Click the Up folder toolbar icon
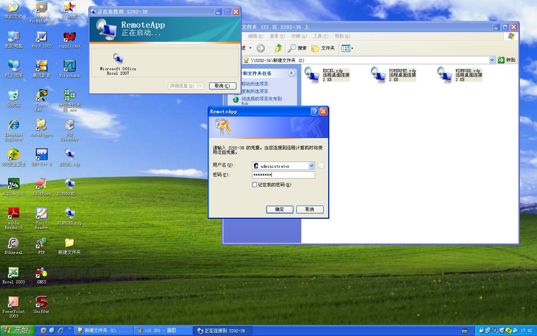 click(279, 48)
